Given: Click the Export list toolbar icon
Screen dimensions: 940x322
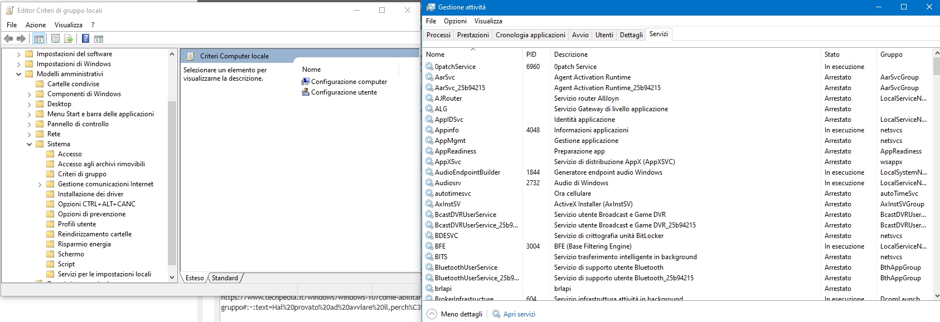Looking at the screenshot, I should pos(69,38).
